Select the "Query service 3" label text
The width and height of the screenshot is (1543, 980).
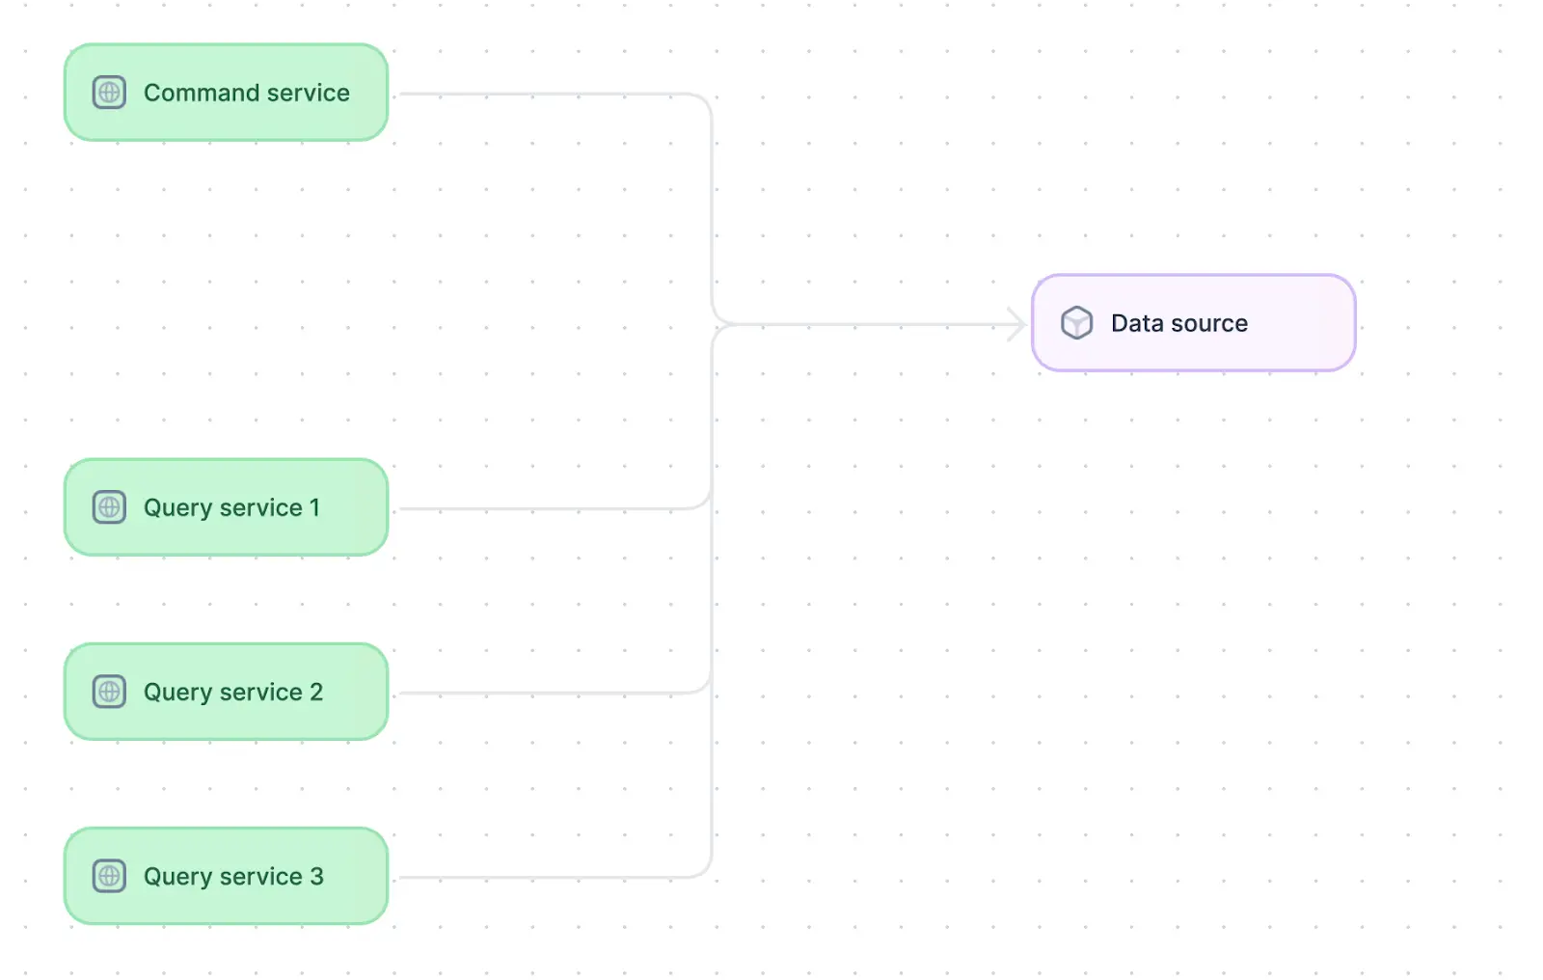(x=232, y=876)
